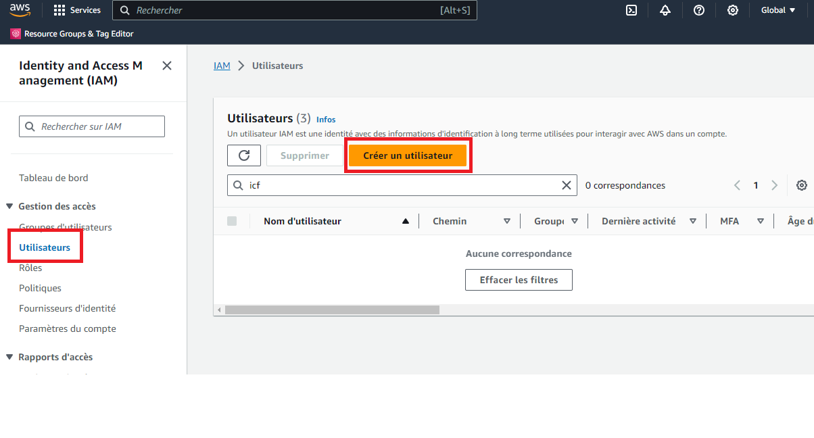Sort by MFA column arrow
The height and width of the screenshot is (438, 814).
[761, 221]
